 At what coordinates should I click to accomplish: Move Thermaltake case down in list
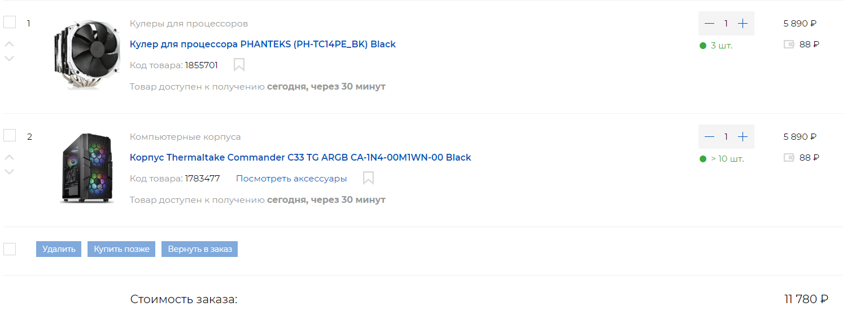pyautogui.click(x=10, y=171)
